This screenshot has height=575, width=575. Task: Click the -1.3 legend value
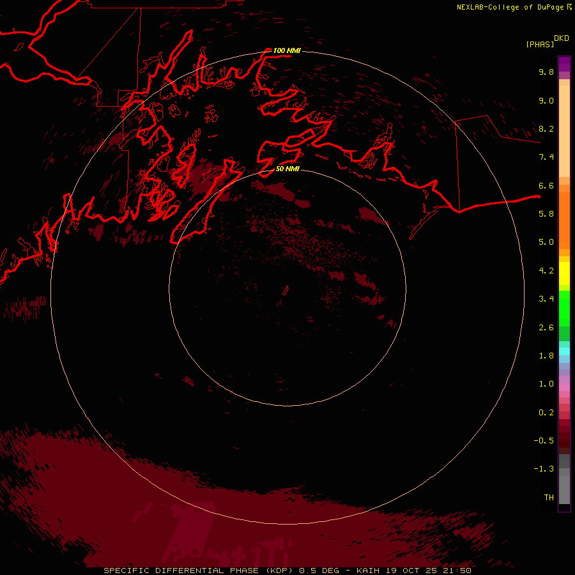click(x=544, y=469)
